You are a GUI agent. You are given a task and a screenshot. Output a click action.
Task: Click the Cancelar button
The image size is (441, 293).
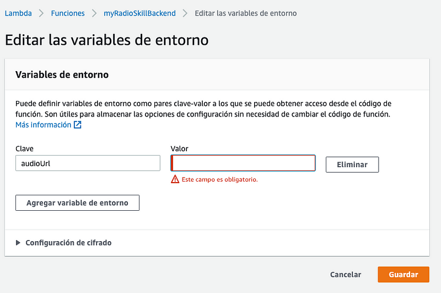click(346, 274)
